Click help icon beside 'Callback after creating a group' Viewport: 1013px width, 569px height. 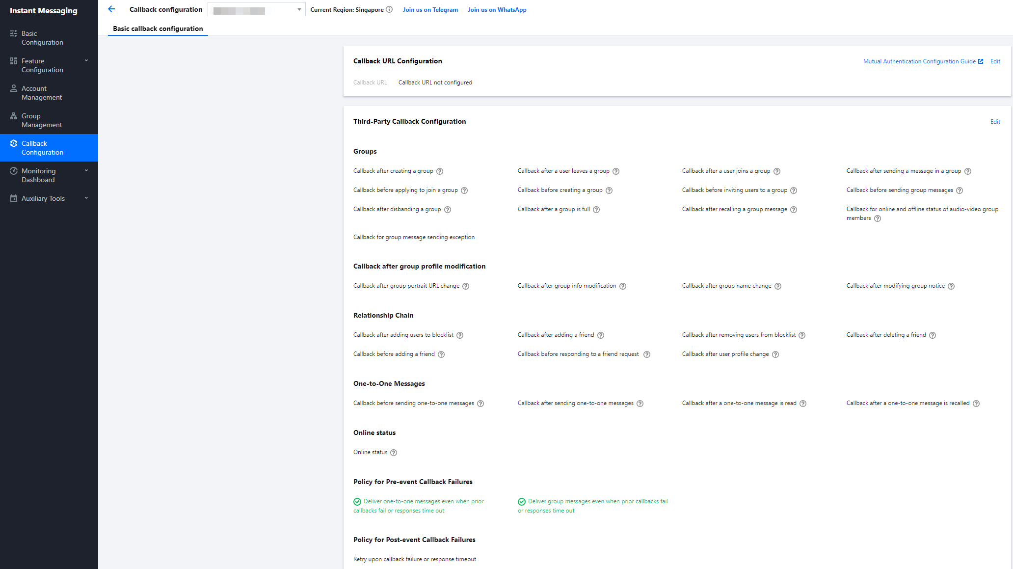440,171
